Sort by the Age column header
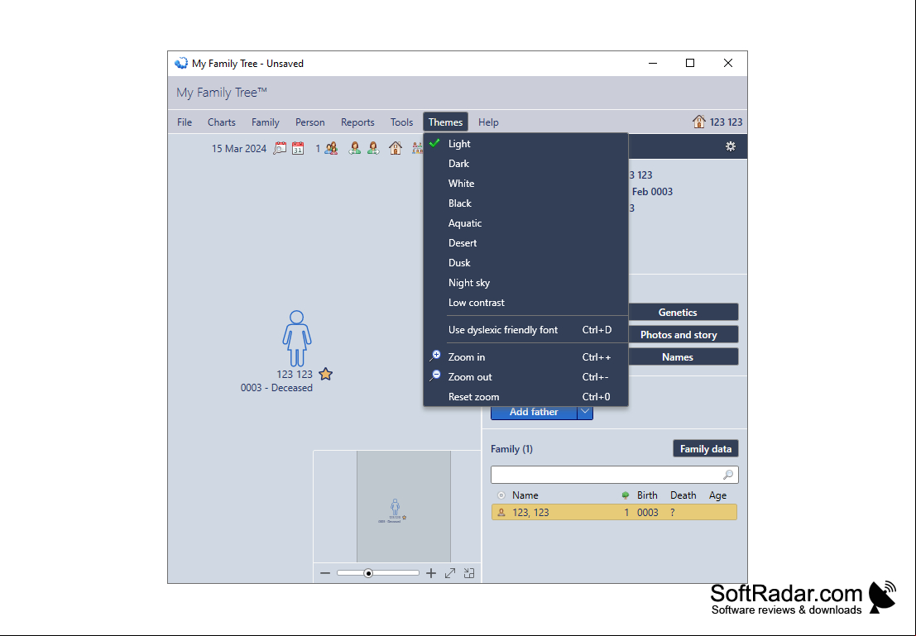916x636 pixels. [x=717, y=495]
